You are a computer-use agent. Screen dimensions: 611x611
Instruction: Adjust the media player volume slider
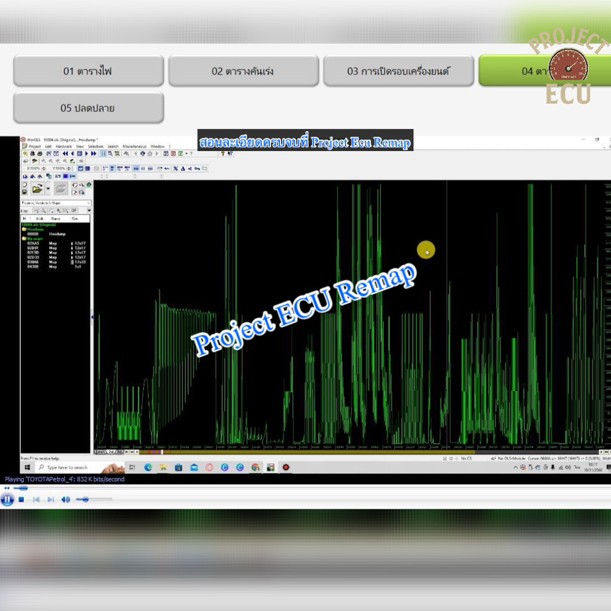point(86,499)
